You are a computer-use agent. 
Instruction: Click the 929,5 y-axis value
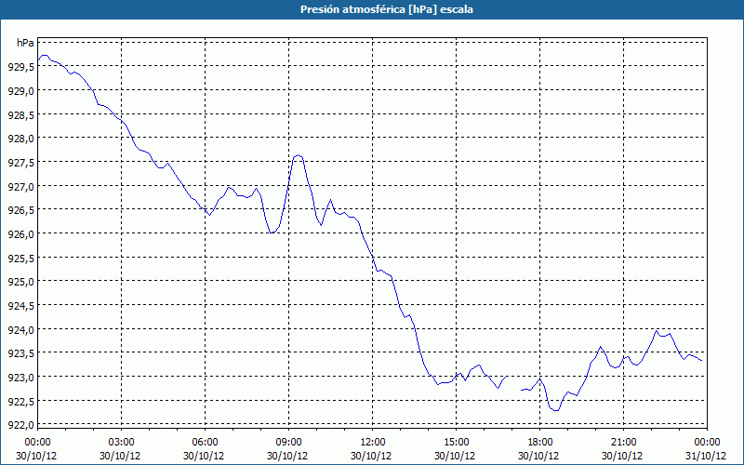point(21,67)
